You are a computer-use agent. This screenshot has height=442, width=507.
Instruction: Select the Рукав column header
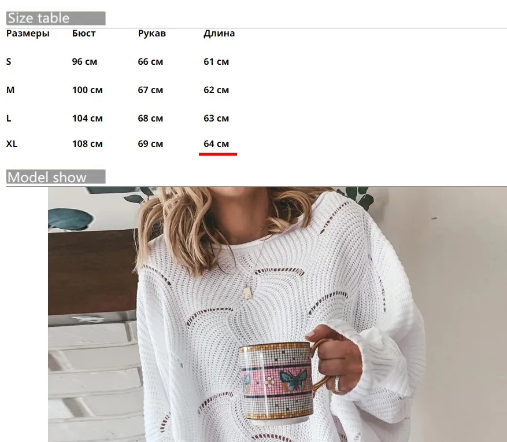pos(151,34)
